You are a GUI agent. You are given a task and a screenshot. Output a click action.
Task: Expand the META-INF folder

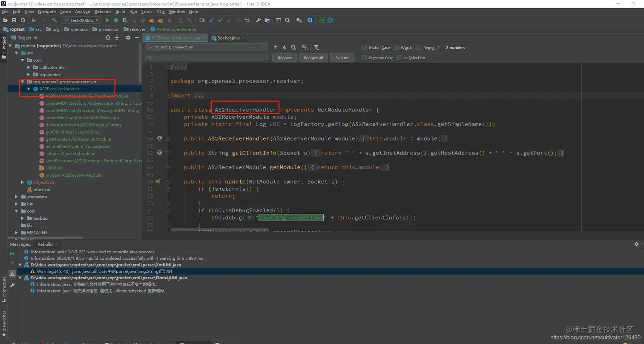pyautogui.click(x=17, y=232)
